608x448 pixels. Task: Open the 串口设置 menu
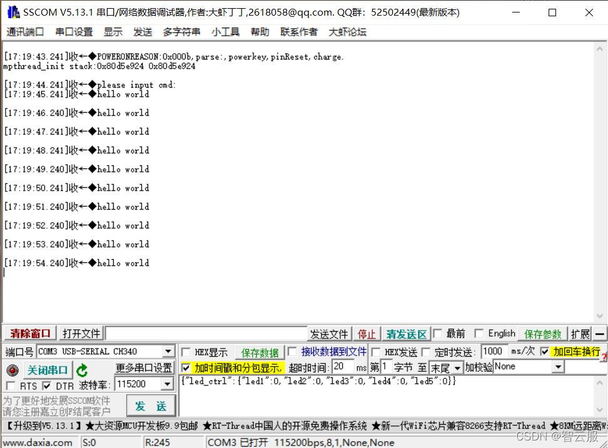74,32
